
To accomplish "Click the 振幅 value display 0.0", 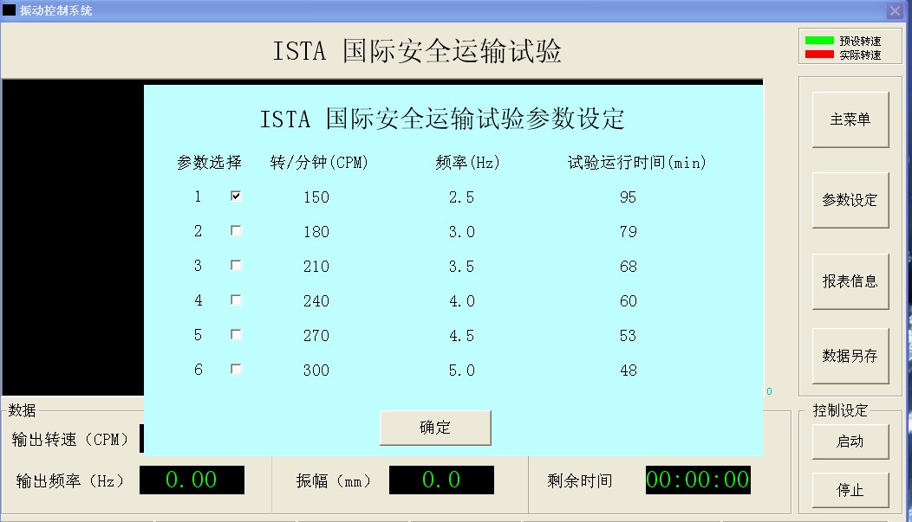I will [x=441, y=480].
